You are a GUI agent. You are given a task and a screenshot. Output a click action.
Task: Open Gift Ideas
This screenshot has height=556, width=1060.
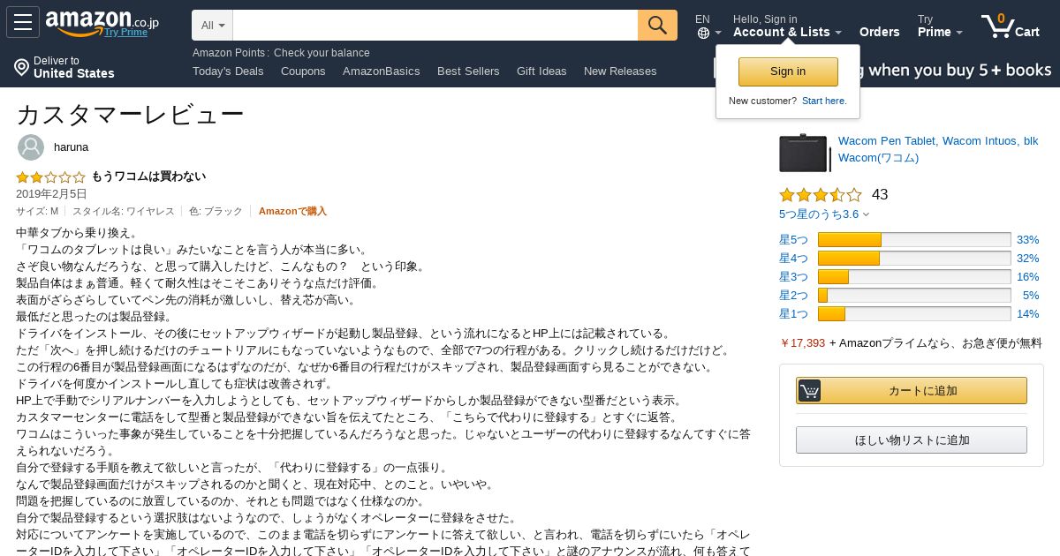[541, 71]
